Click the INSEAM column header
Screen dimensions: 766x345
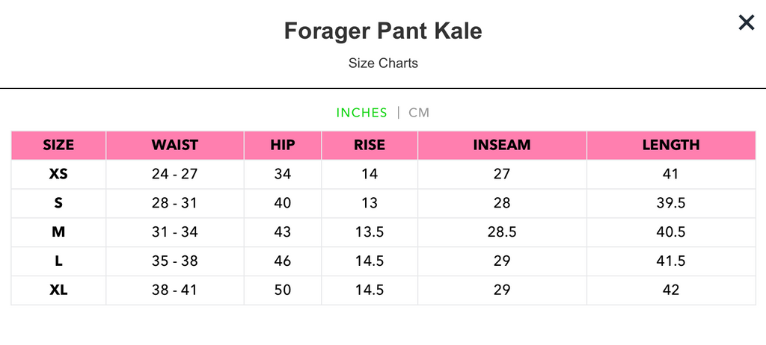(x=502, y=145)
